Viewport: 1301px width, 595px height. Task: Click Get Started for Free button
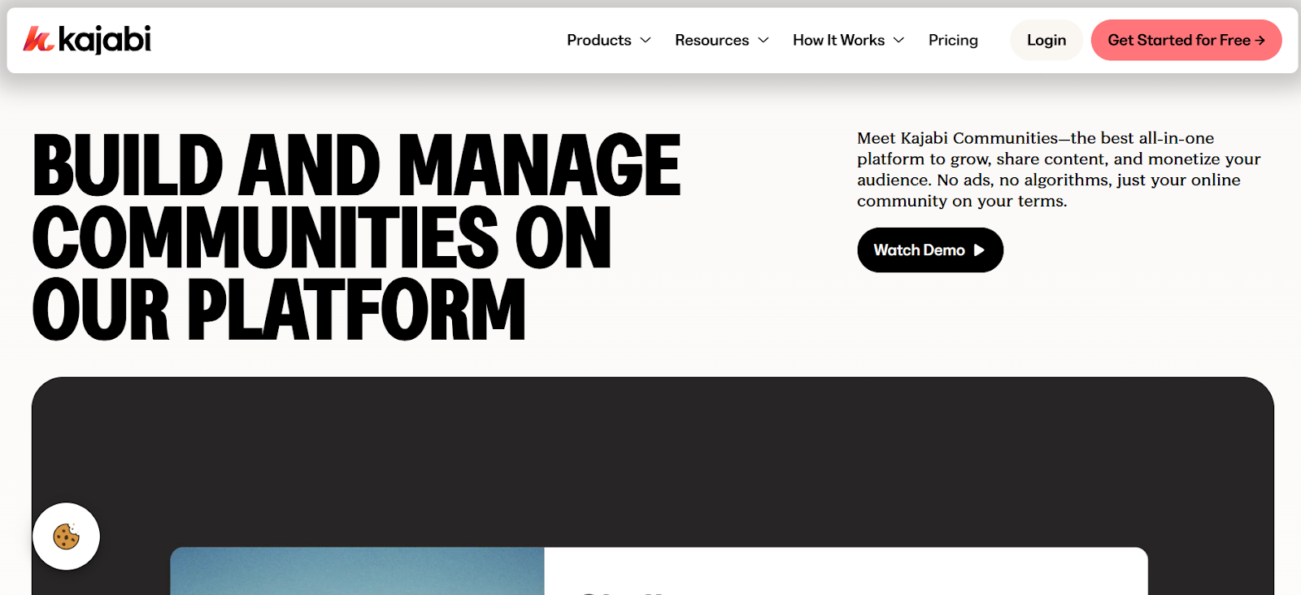1186,40
